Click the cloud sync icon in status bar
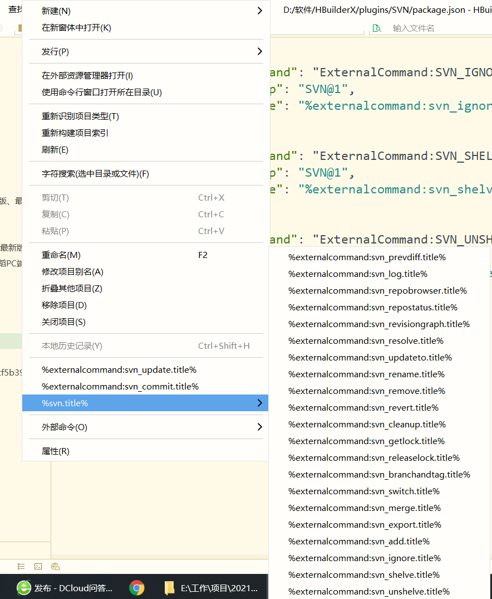The width and height of the screenshot is (492, 599). 55,566
